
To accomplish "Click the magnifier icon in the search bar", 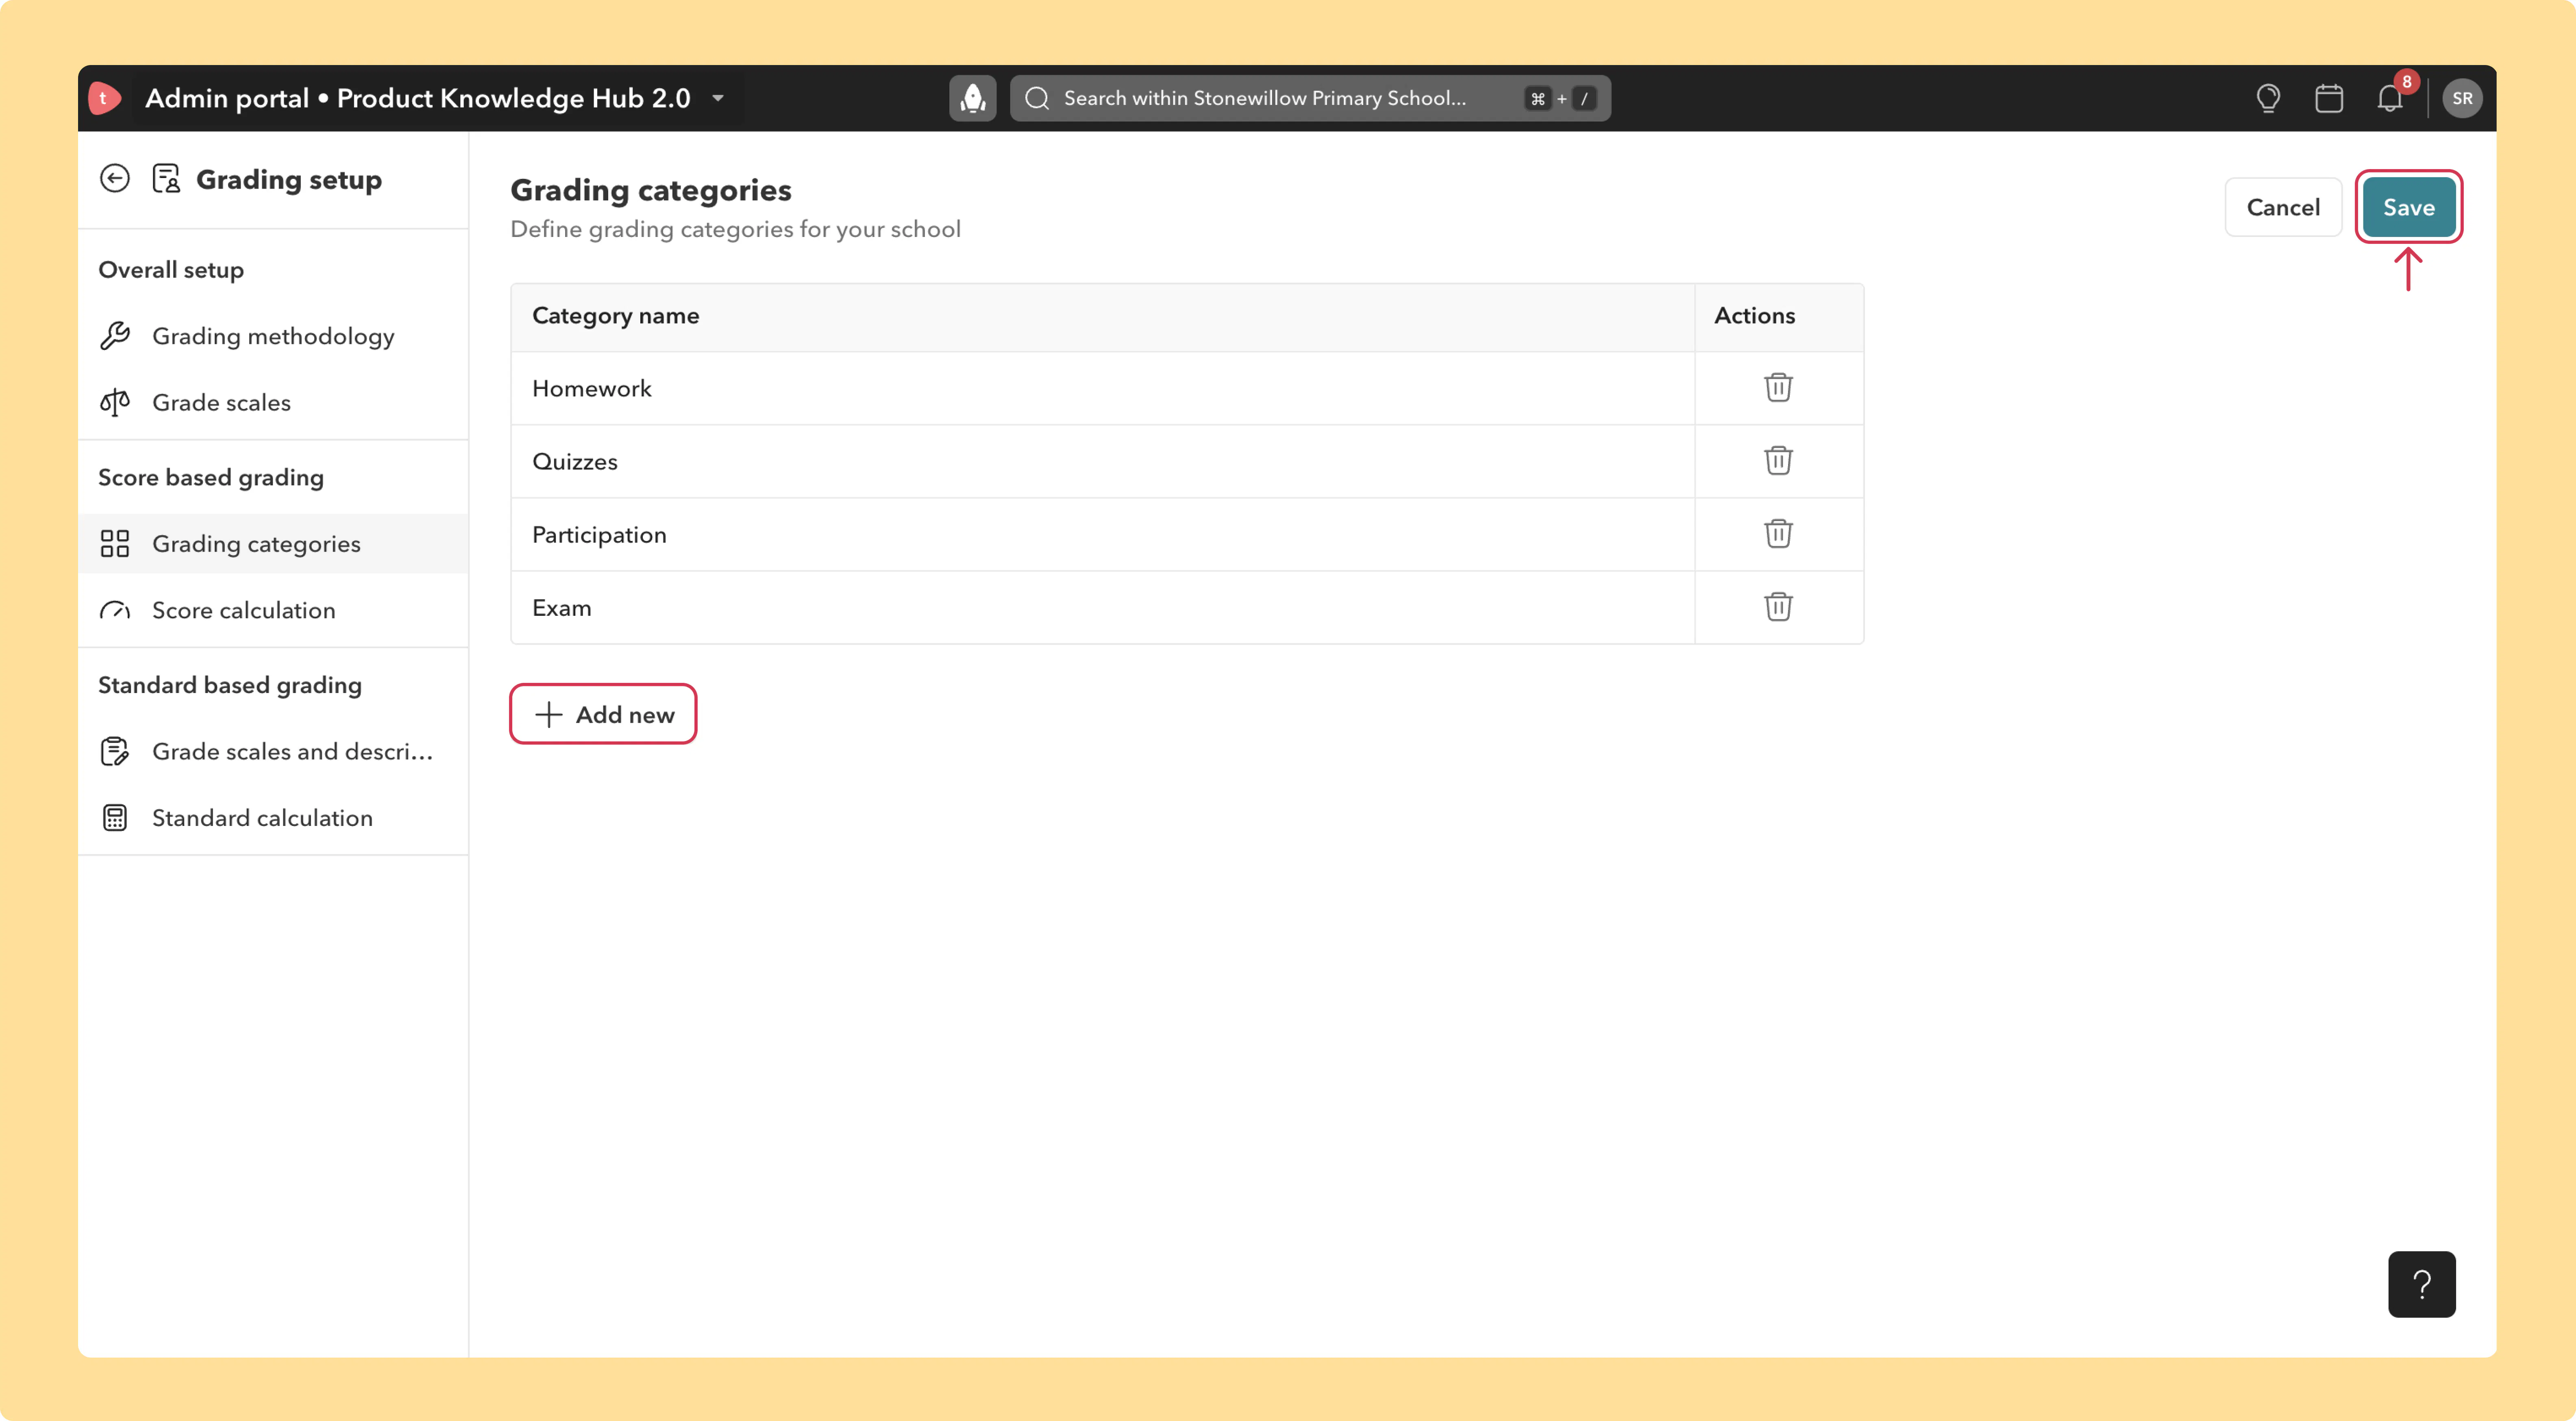I will pyautogui.click(x=1037, y=98).
